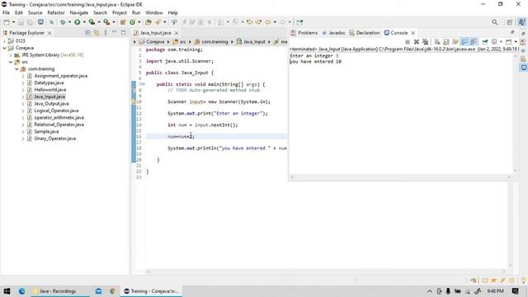Click the New file toolbar icon
The height and width of the screenshot is (297, 528).
7,22
